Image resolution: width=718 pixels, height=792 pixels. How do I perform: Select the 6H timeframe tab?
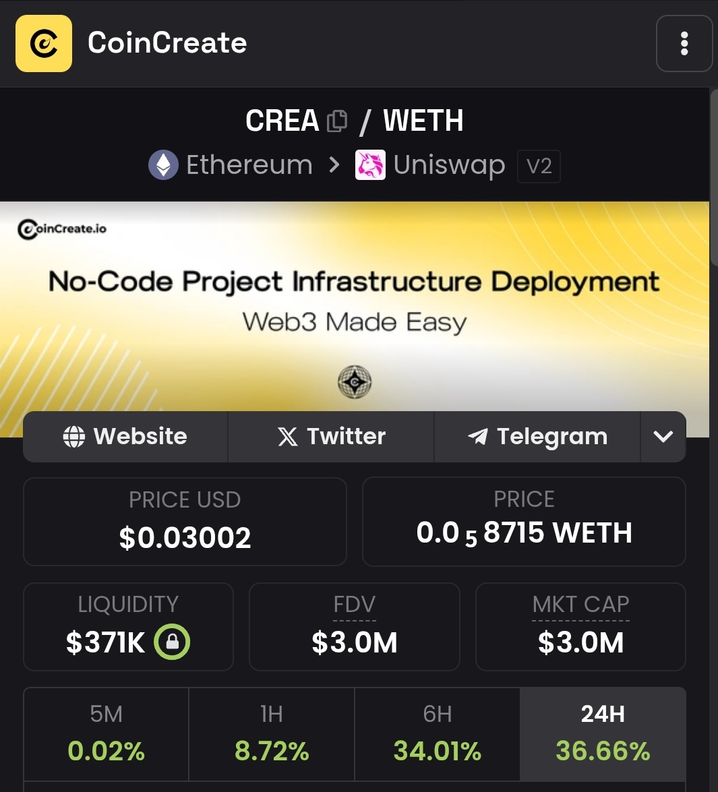(438, 734)
